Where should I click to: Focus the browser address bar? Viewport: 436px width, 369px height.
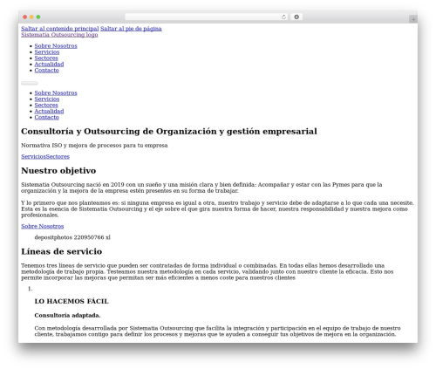207,17
